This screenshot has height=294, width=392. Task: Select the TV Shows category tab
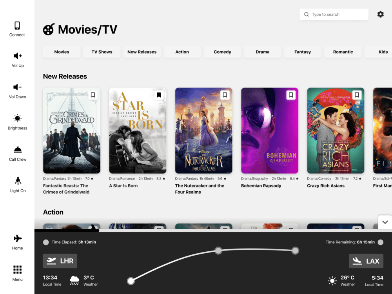102,52
